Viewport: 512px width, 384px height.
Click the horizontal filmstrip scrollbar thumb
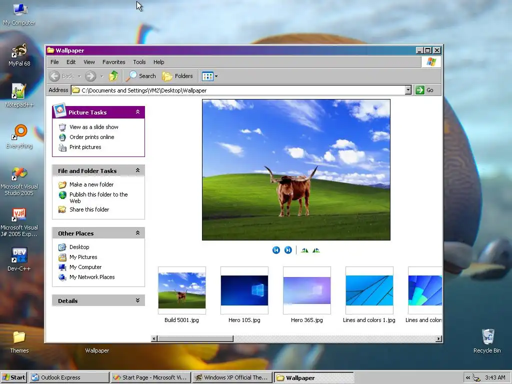195,338
